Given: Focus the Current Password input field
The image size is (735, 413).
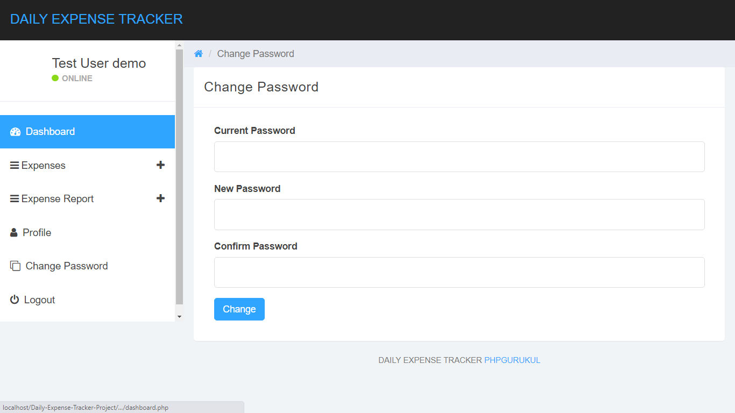Looking at the screenshot, I should pos(459,156).
